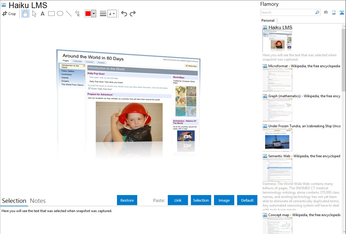Pick the rectangle shape tool

pos(51,14)
